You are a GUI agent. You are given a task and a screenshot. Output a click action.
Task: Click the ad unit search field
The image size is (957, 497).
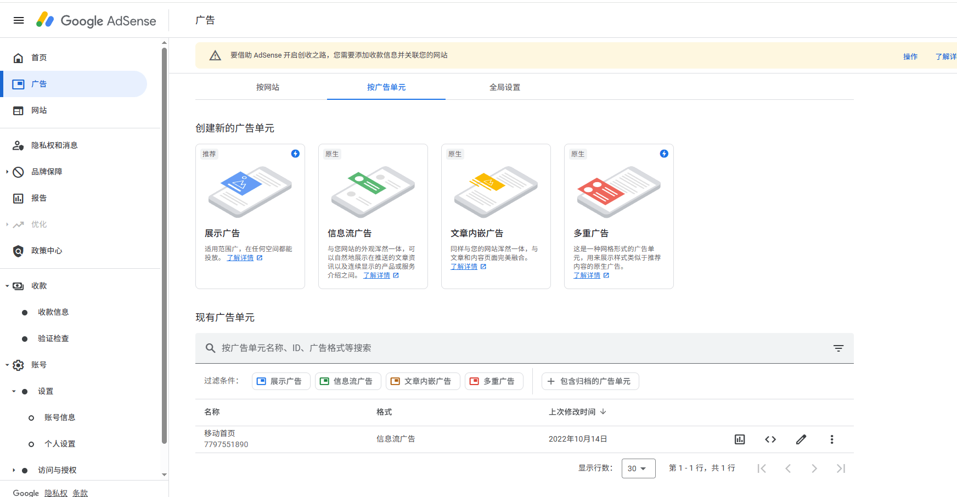coord(525,348)
